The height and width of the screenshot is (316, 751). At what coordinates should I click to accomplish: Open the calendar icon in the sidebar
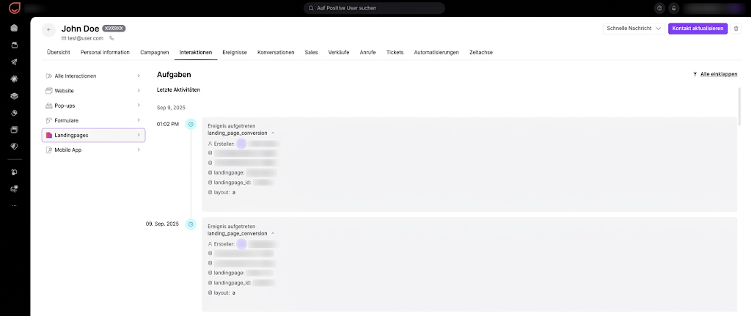(x=15, y=45)
